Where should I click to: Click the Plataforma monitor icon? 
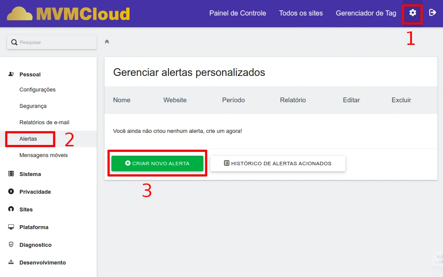(11, 227)
